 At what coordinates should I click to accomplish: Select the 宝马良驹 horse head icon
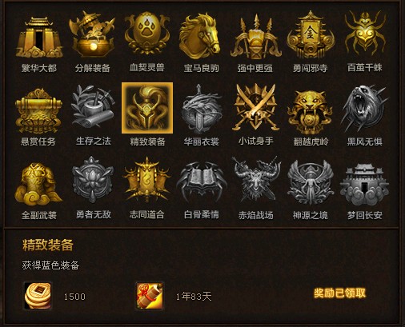(x=201, y=36)
